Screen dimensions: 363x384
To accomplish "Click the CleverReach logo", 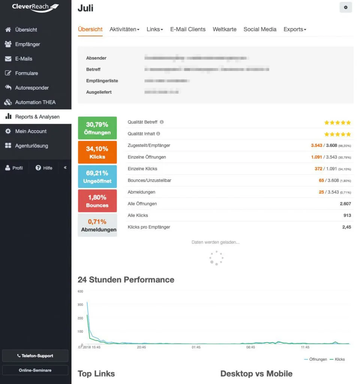I will (x=36, y=7).
